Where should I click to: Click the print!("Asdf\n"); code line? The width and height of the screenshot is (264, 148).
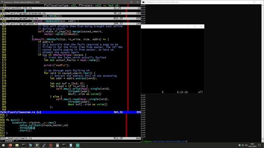click(x=57, y=65)
